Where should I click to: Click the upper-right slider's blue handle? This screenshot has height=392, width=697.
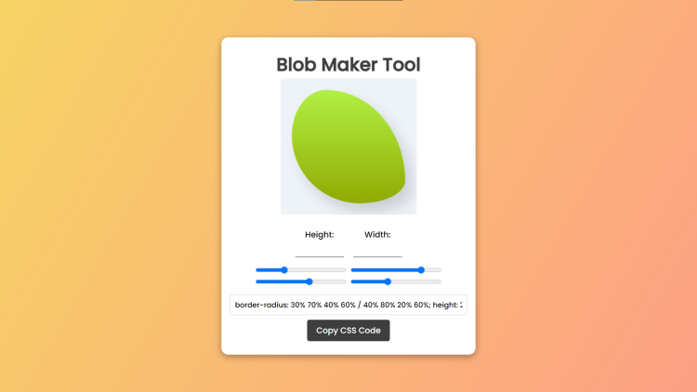(421, 270)
